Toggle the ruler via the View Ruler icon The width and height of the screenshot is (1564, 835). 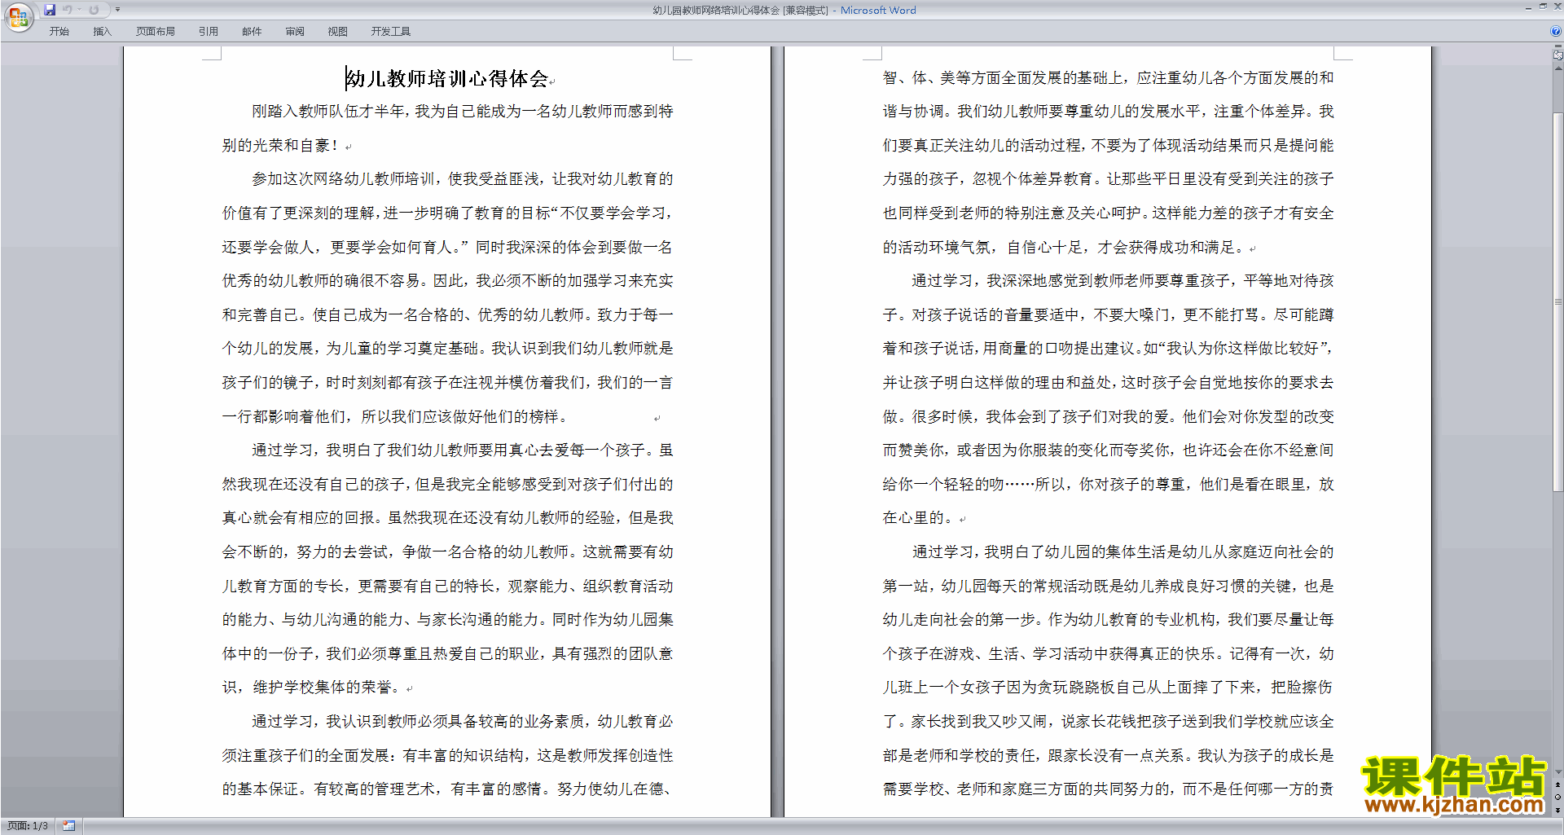[1558, 55]
